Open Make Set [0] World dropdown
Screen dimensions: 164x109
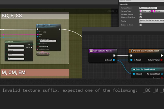click(16, 46)
